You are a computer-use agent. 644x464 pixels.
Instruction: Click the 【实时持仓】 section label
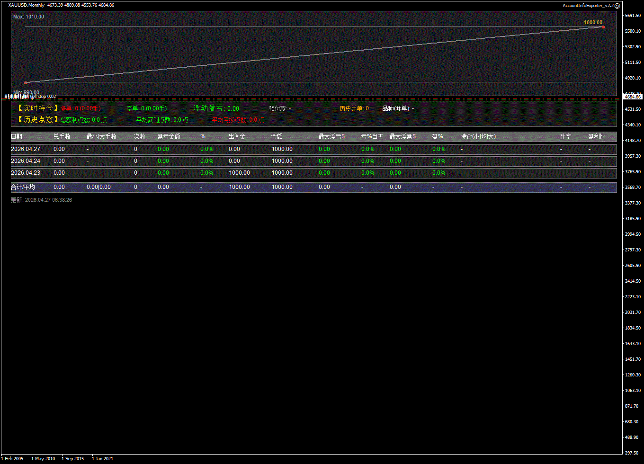pyautogui.click(x=36, y=108)
